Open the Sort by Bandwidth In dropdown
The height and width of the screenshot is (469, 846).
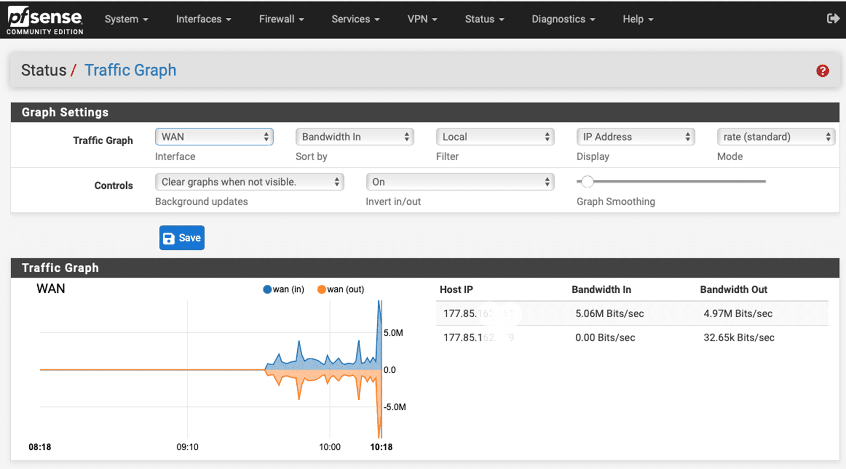point(355,137)
